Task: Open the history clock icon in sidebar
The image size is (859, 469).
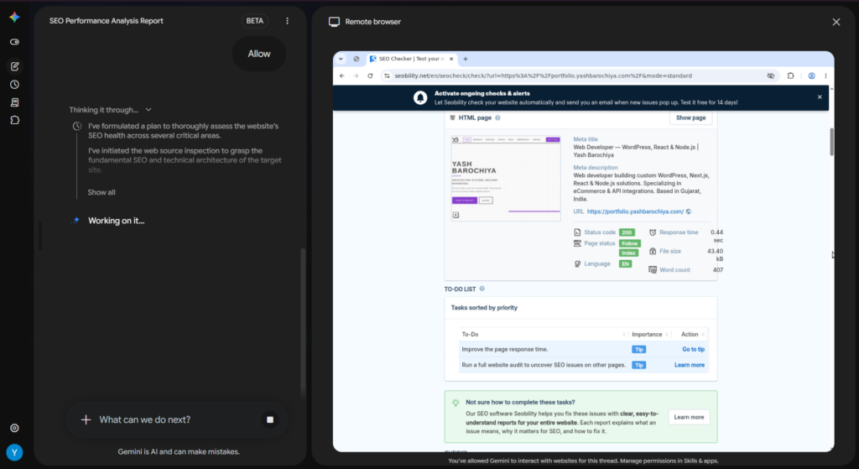Action: click(x=15, y=85)
